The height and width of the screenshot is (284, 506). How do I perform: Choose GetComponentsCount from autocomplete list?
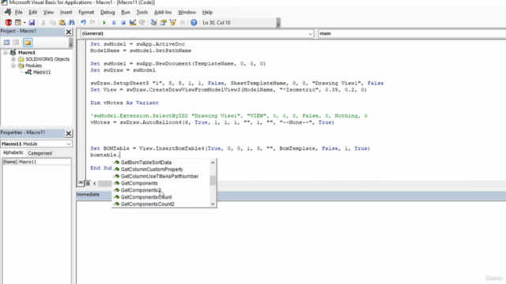[x=146, y=197]
